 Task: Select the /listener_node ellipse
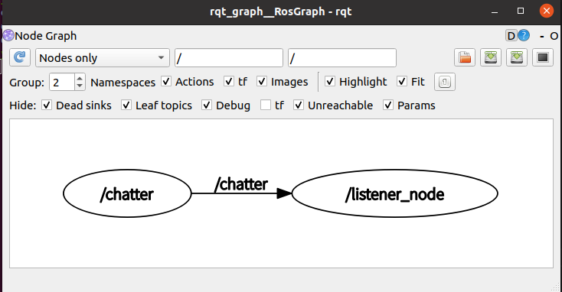(394, 193)
